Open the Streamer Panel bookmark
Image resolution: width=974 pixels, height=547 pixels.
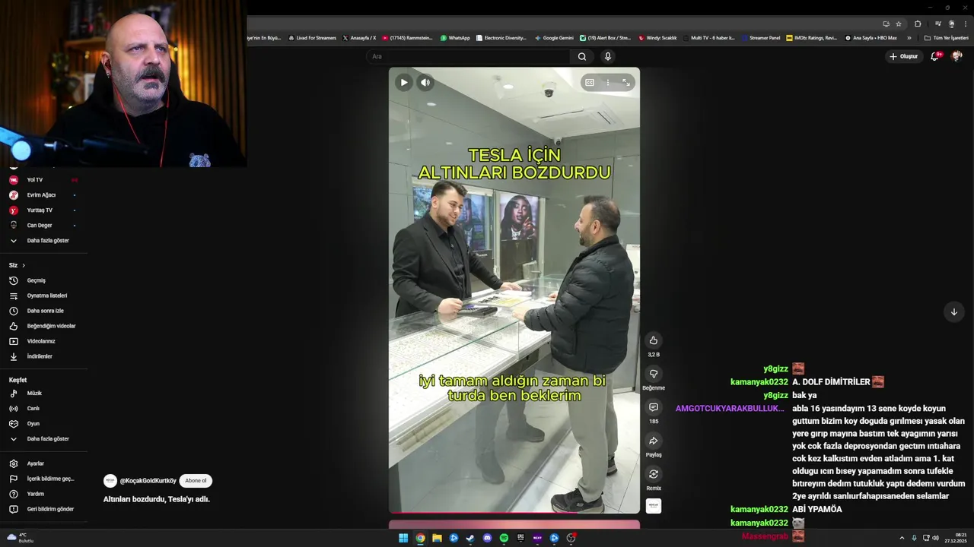point(760,37)
